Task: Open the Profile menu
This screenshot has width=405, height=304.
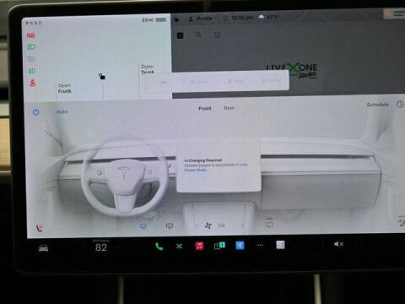Action: pos(200,19)
